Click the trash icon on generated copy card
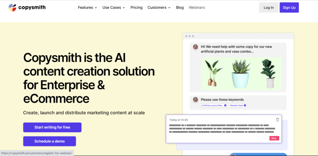The height and width of the screenshot is (156, 318). (x=277, y=120)
